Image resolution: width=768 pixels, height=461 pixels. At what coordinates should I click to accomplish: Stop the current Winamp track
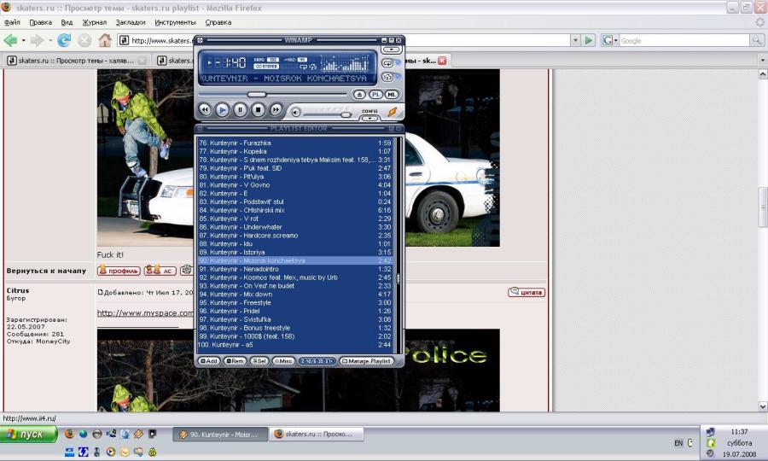259,110
